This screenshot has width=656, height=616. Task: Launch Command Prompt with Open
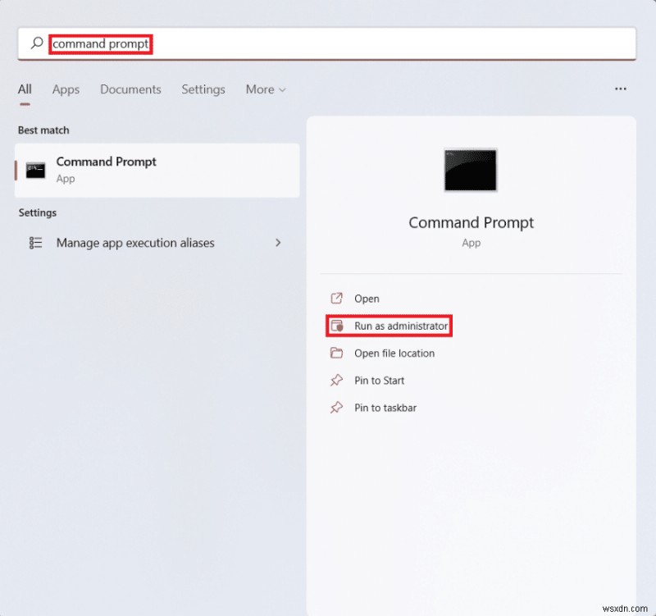pos(367,299)
